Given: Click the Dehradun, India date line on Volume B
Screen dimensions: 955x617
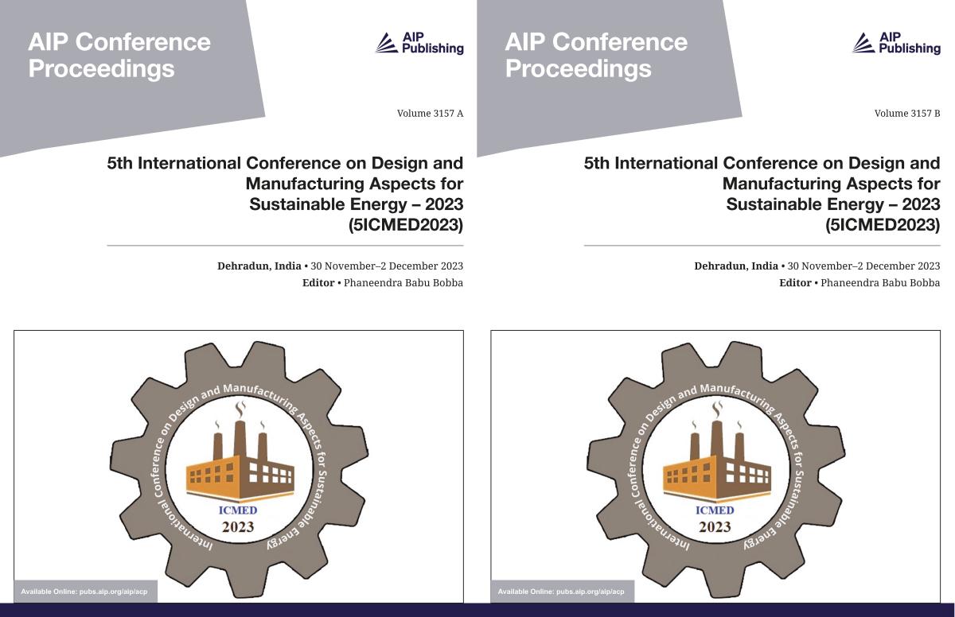Looking at the screenshot, I should (x=817, y=266).
